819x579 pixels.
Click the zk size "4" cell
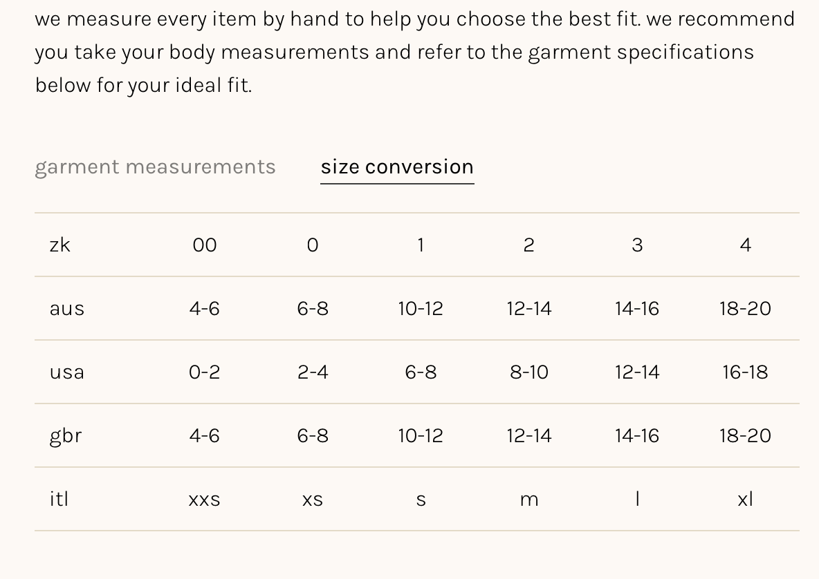(745, 245)
